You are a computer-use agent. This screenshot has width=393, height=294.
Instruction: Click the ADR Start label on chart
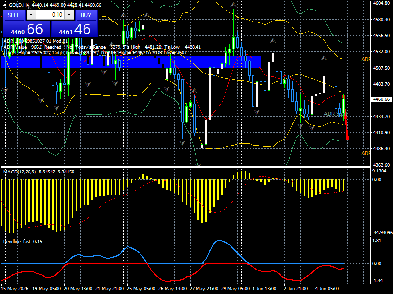(x=336, y=114)
